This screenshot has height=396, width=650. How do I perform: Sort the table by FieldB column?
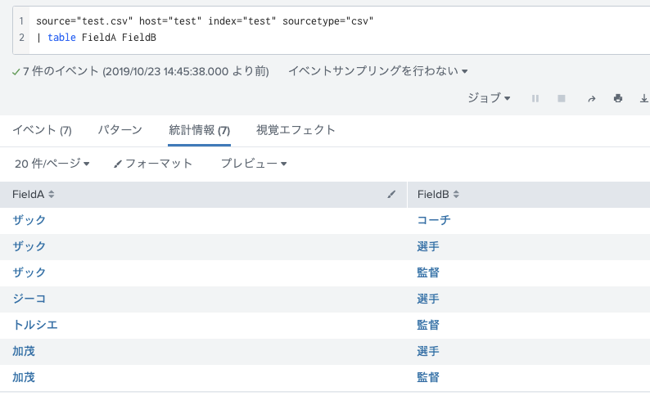pos(438,195)
